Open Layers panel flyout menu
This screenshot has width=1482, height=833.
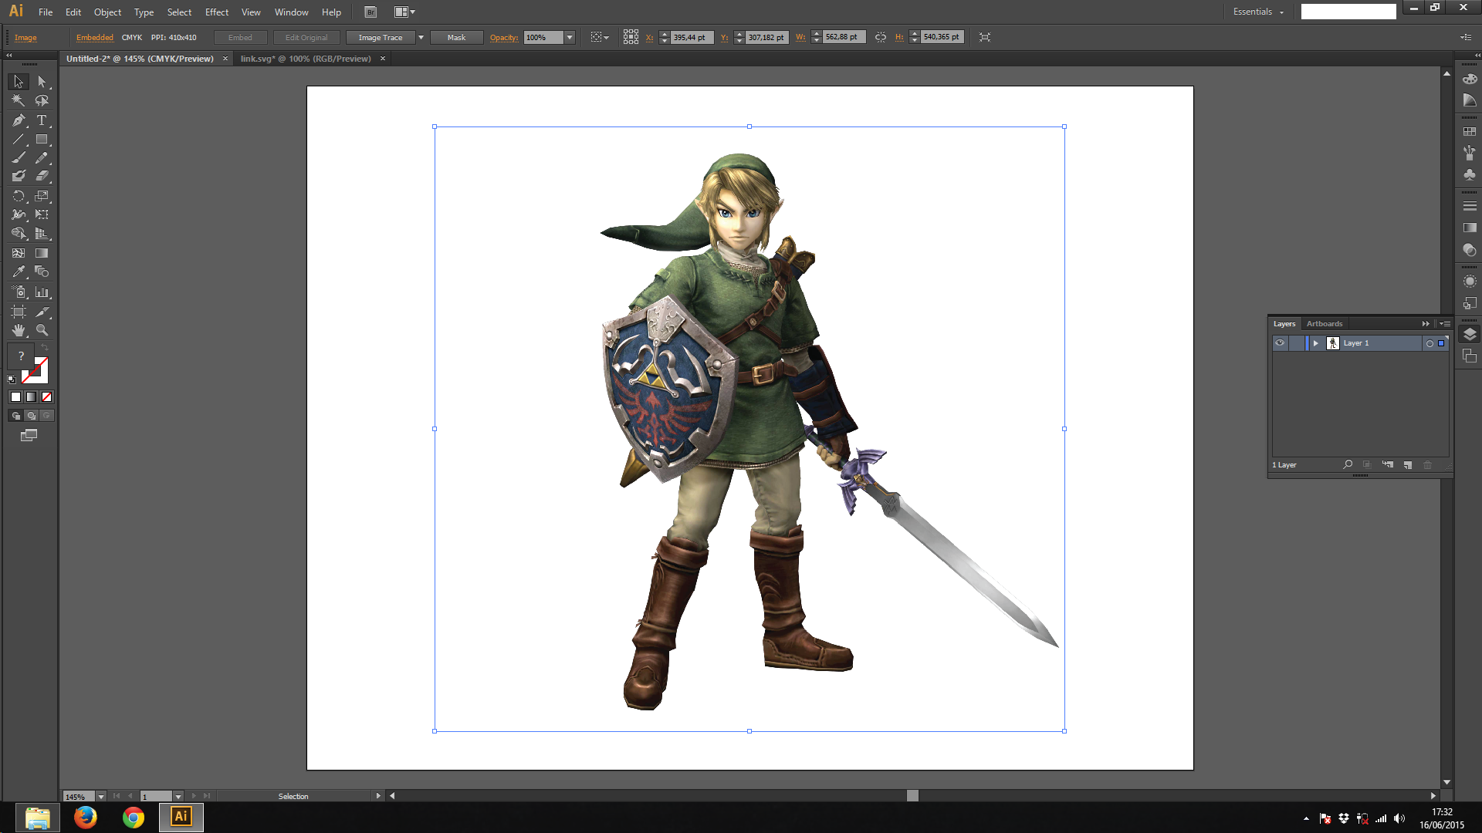1444,324
